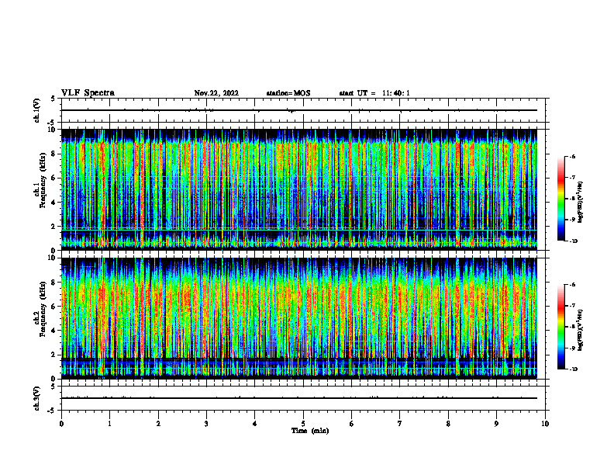
Task: Click the "6" tick on the time axis
Action: (352, 424)
